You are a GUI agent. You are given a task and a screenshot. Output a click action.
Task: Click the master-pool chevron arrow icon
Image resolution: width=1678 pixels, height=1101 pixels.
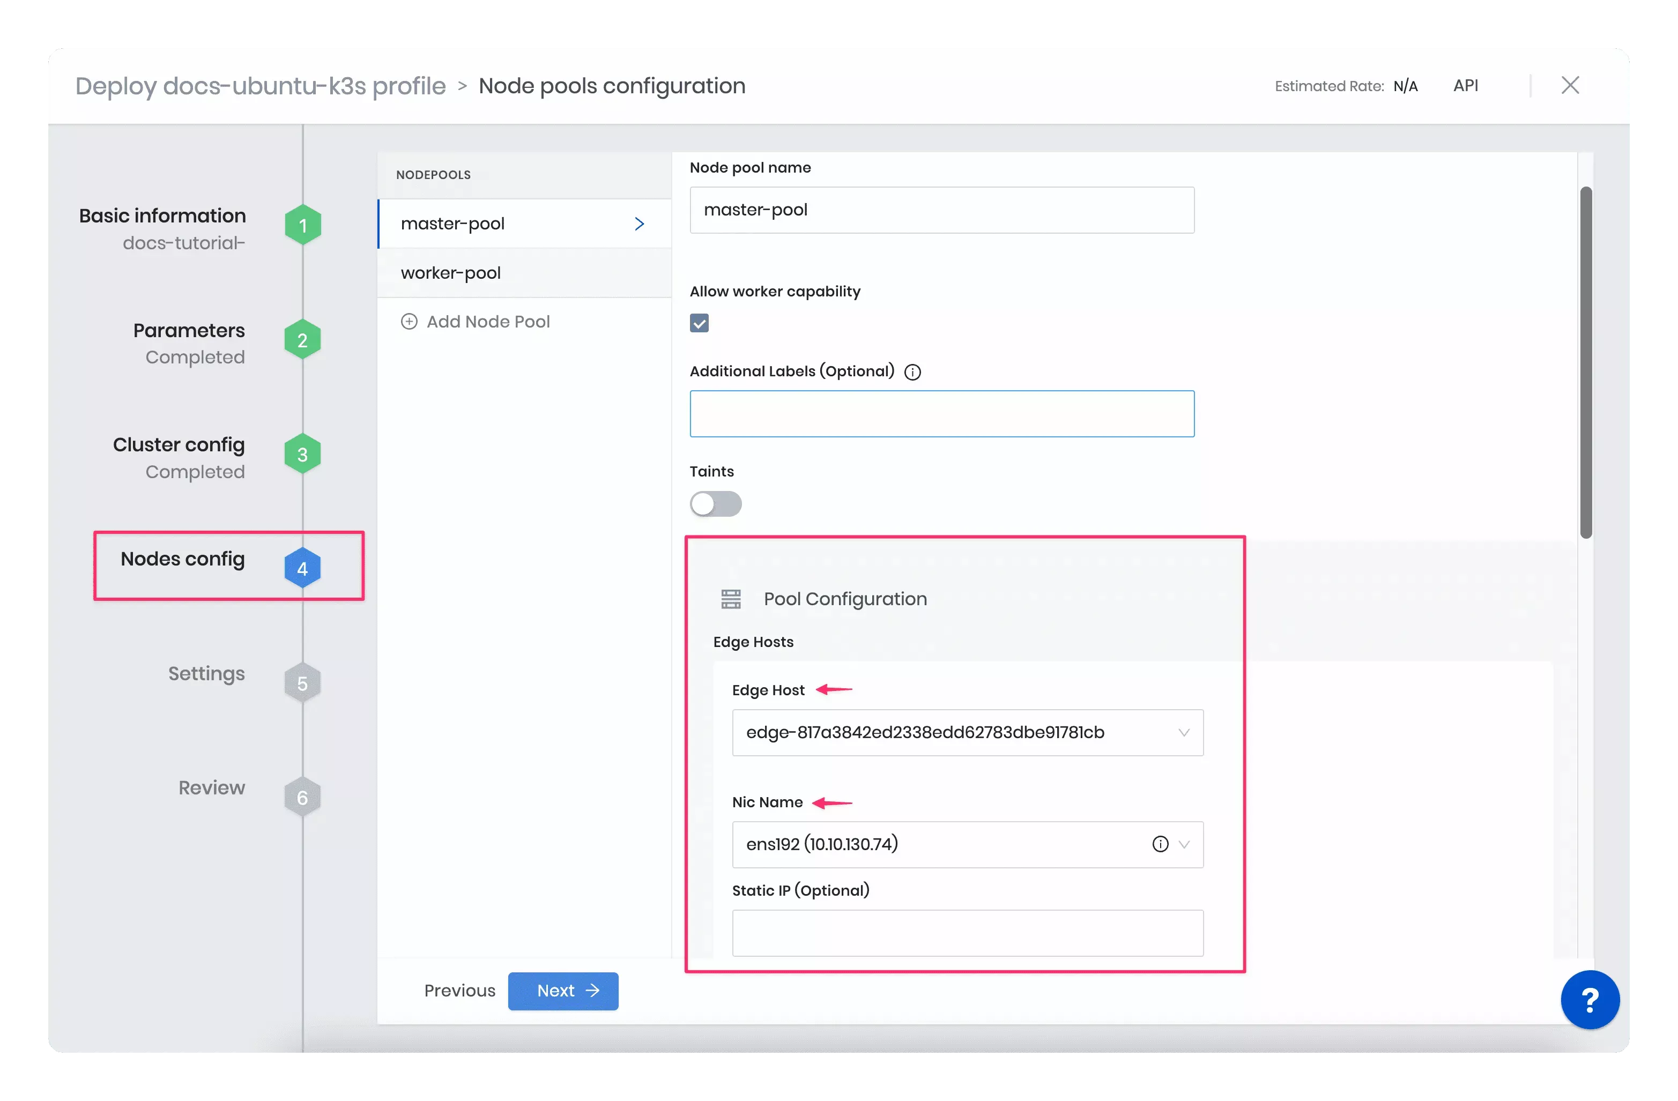[x=640, y=222]
